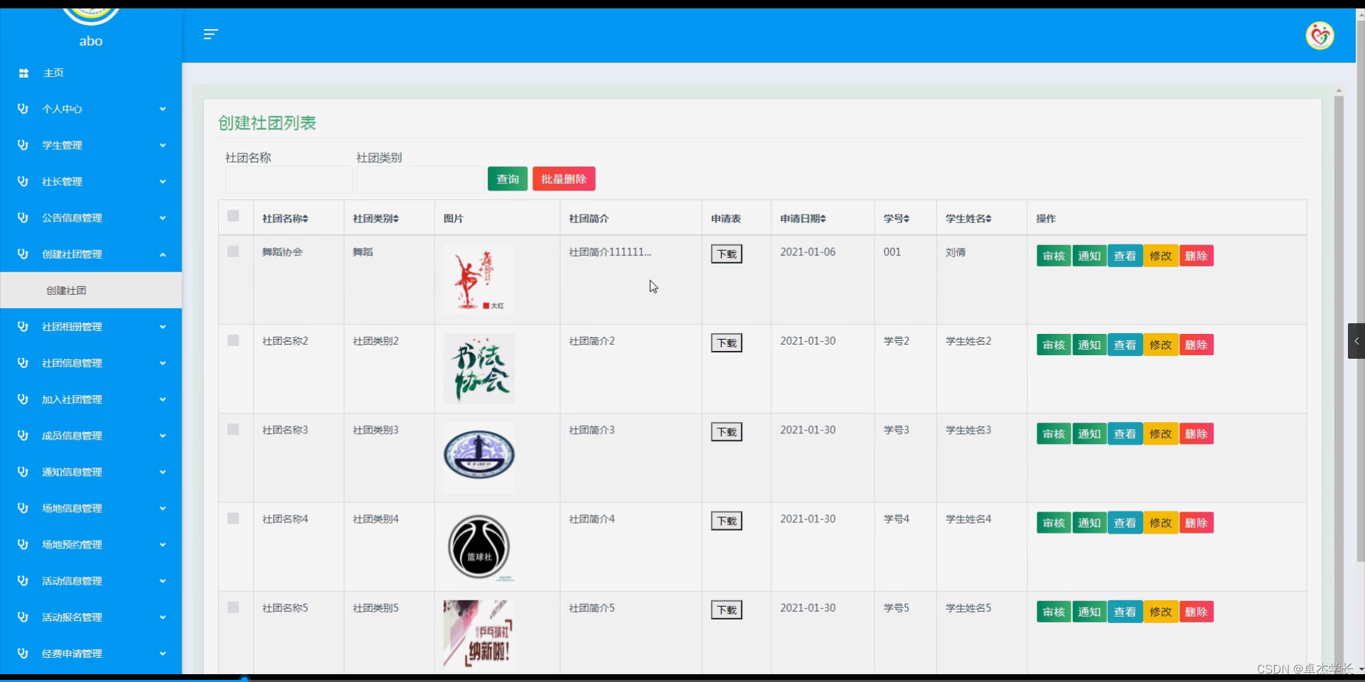Click the 社团名称 input field

(x=288, y=180)
